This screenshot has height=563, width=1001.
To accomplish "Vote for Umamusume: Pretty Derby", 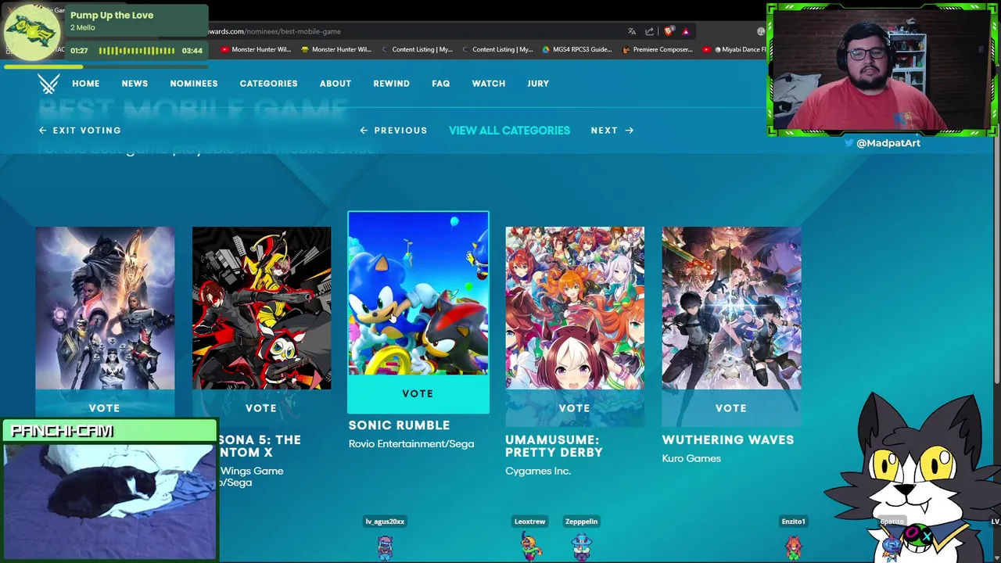I will pos(575,408).
